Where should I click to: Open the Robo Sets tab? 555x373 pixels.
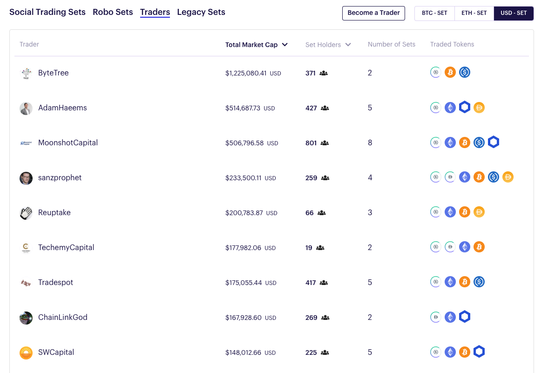(x=113, y=12)
